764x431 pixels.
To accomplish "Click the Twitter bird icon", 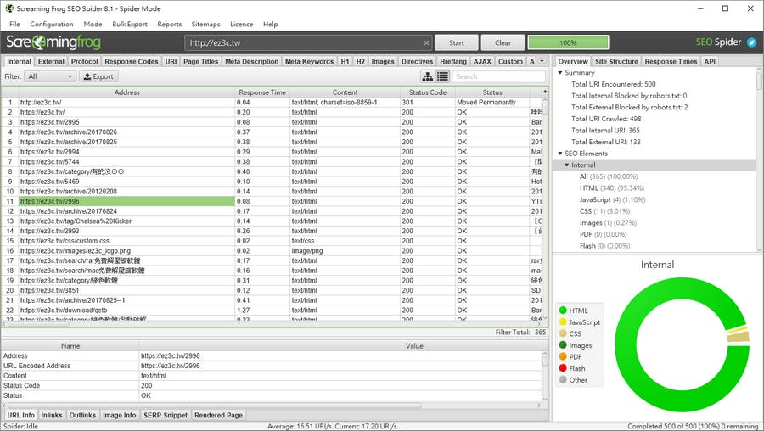I will click(751, 42).
